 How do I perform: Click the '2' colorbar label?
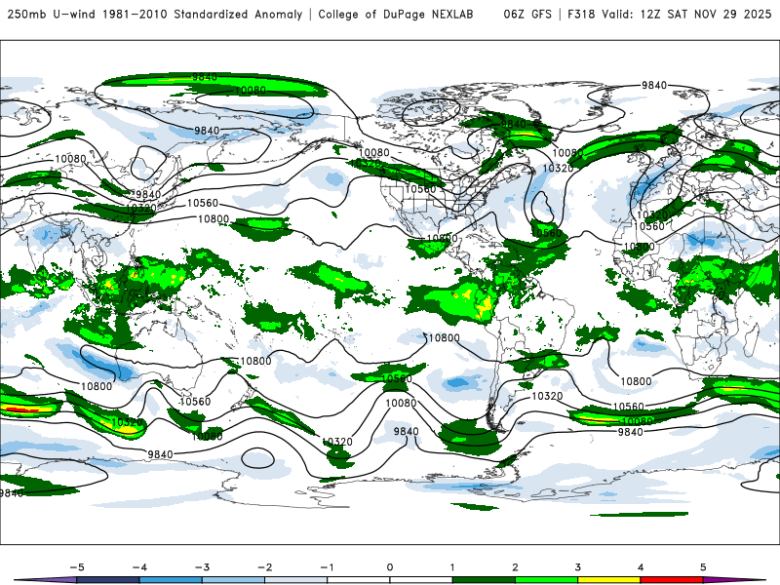pos(516,567)
